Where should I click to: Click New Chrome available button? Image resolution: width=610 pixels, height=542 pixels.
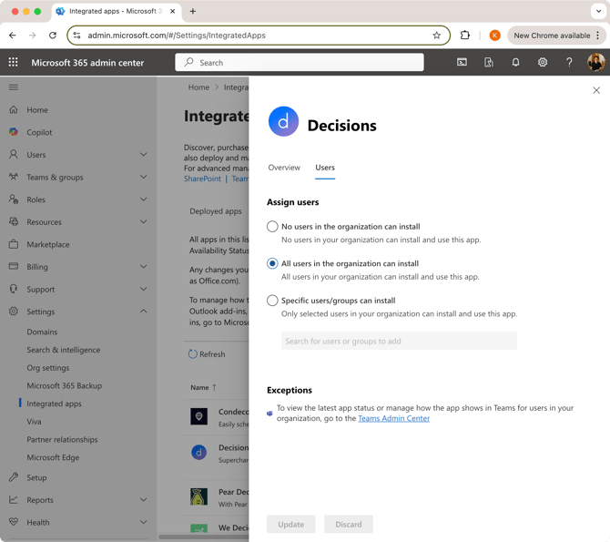click(556, 36)
